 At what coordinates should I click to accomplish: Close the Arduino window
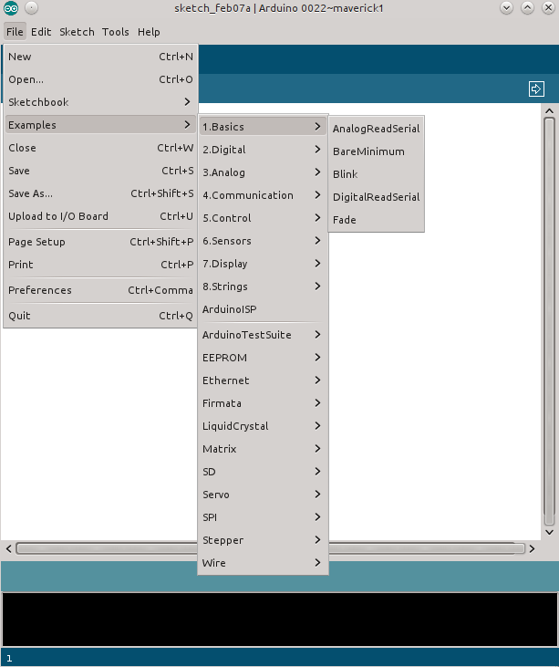548,8
